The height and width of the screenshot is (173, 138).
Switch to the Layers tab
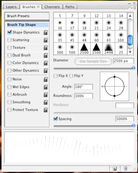[11, 7]
